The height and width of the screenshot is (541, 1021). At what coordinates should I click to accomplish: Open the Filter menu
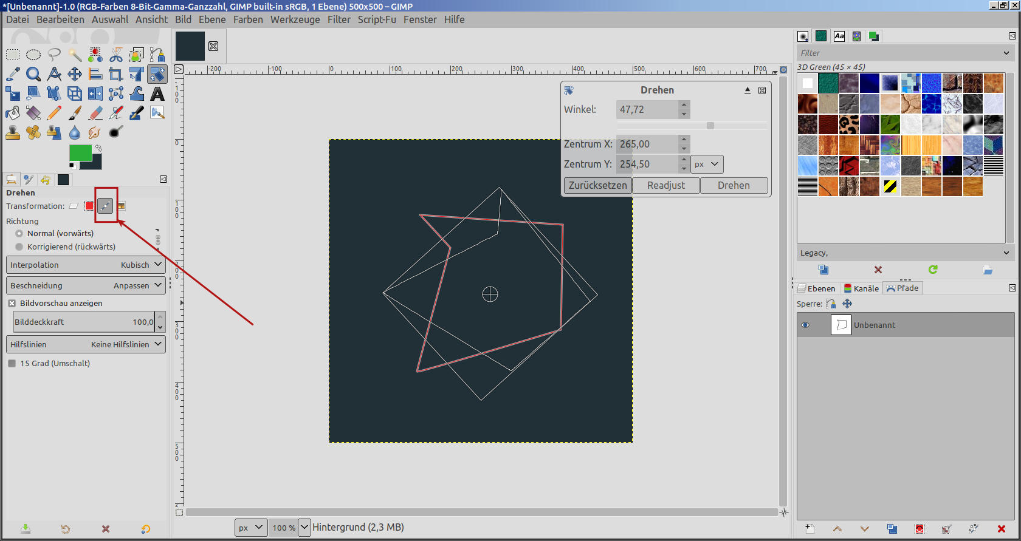tap(339, 19)
